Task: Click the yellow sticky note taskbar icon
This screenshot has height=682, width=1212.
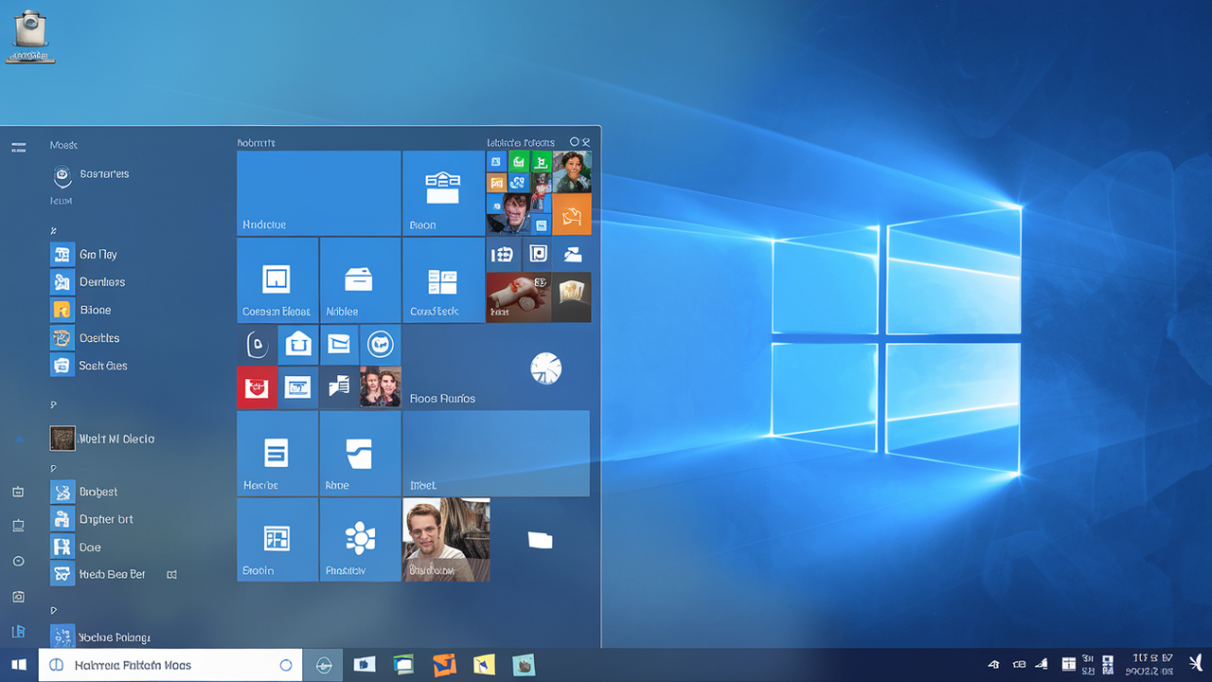Action: click(x=484, y=665)
